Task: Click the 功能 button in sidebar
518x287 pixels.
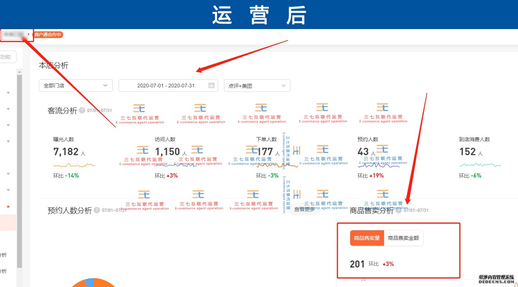Action: 6,57
